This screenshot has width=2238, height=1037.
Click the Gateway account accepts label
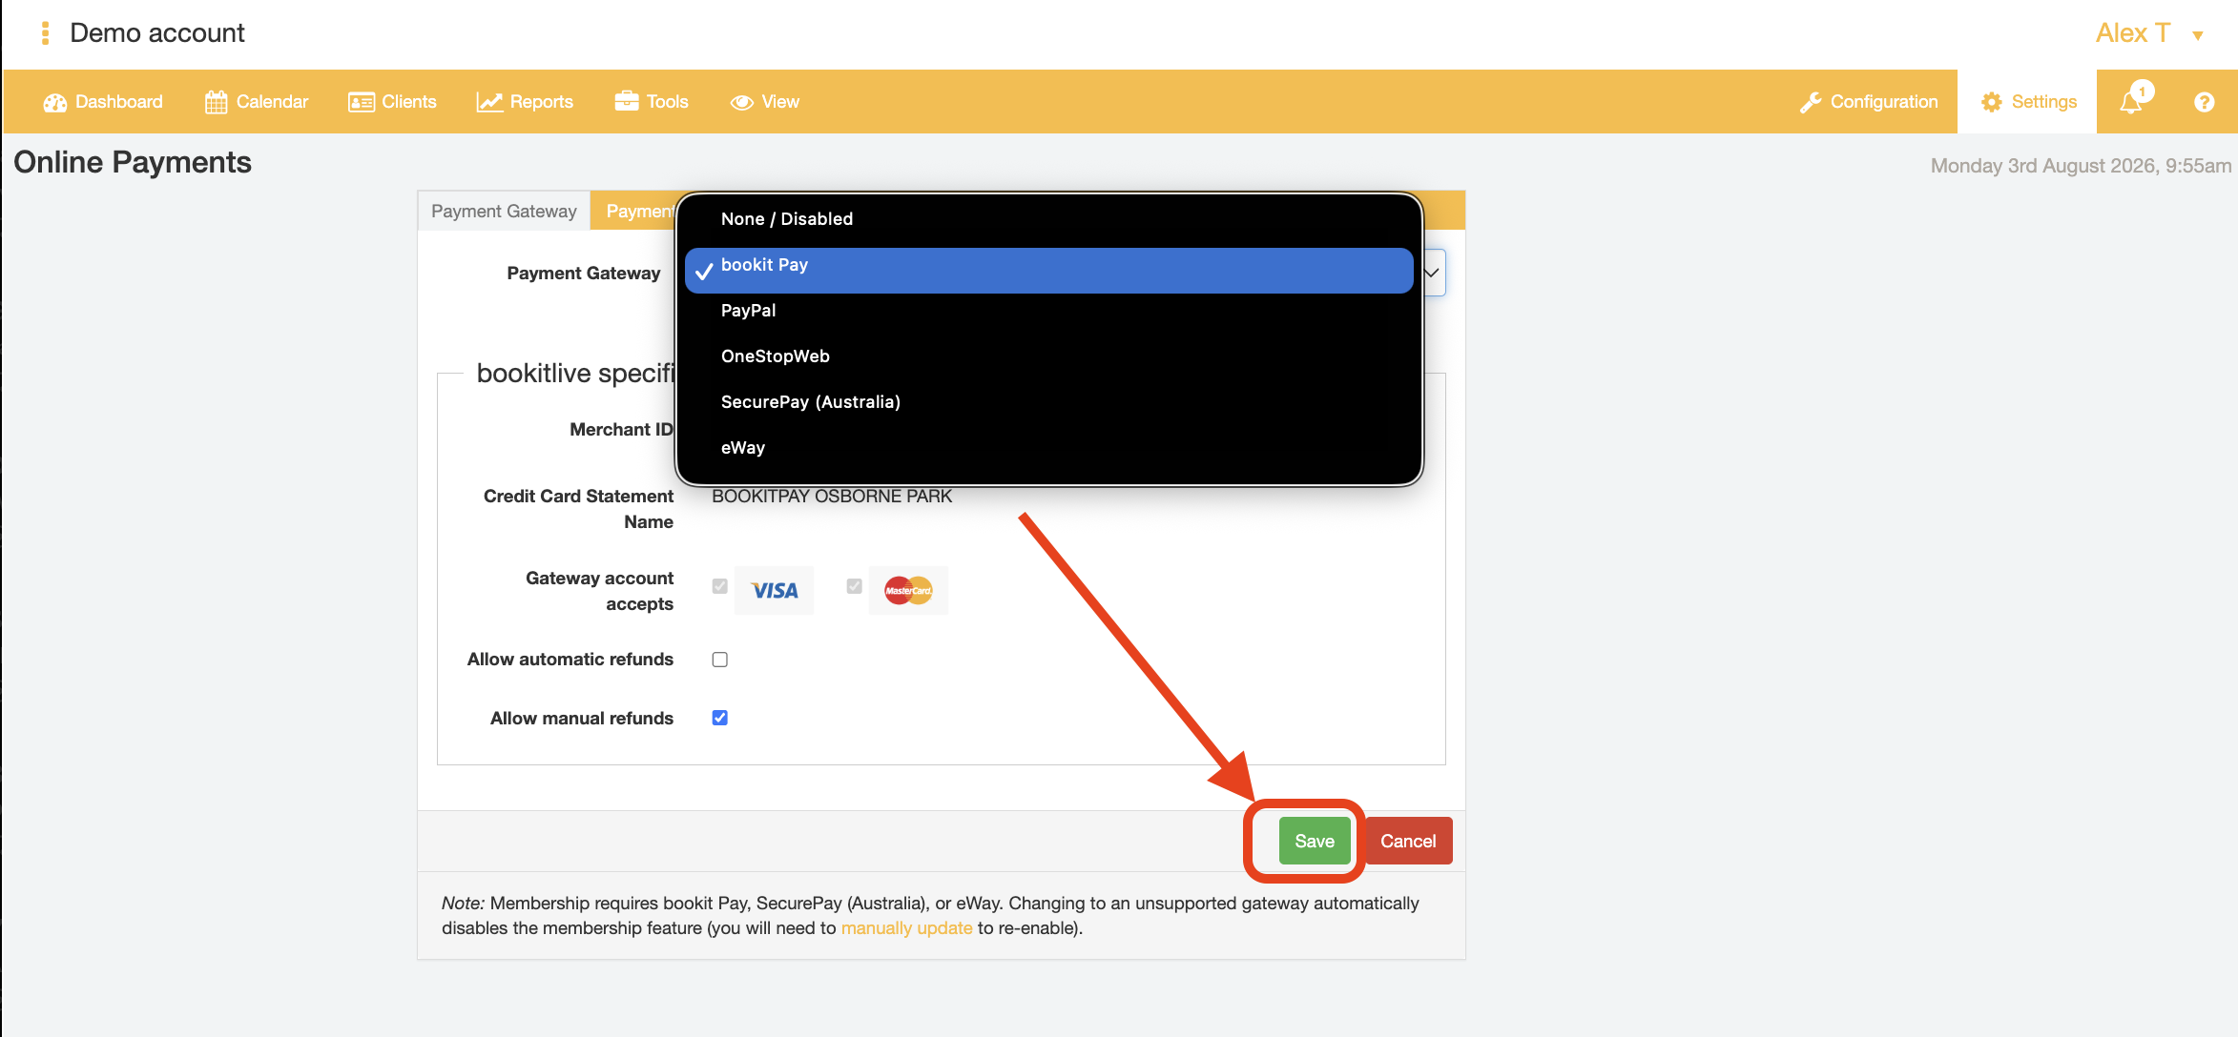[x=599, y=591]
